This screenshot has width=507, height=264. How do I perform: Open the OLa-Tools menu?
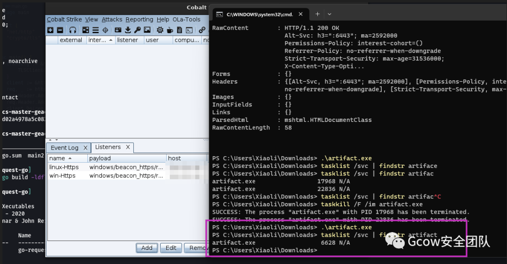click(x=186, y=19)
